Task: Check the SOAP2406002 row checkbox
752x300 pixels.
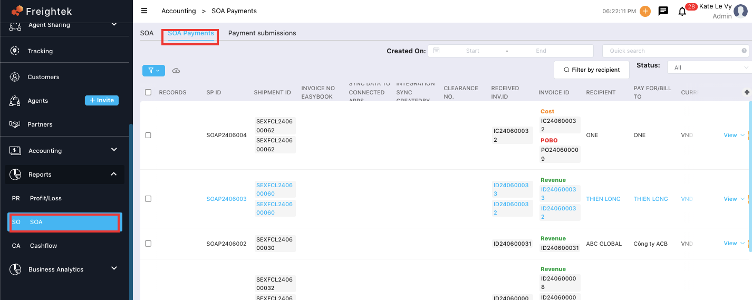Action: pyautogui.click(x=148, y=244)
